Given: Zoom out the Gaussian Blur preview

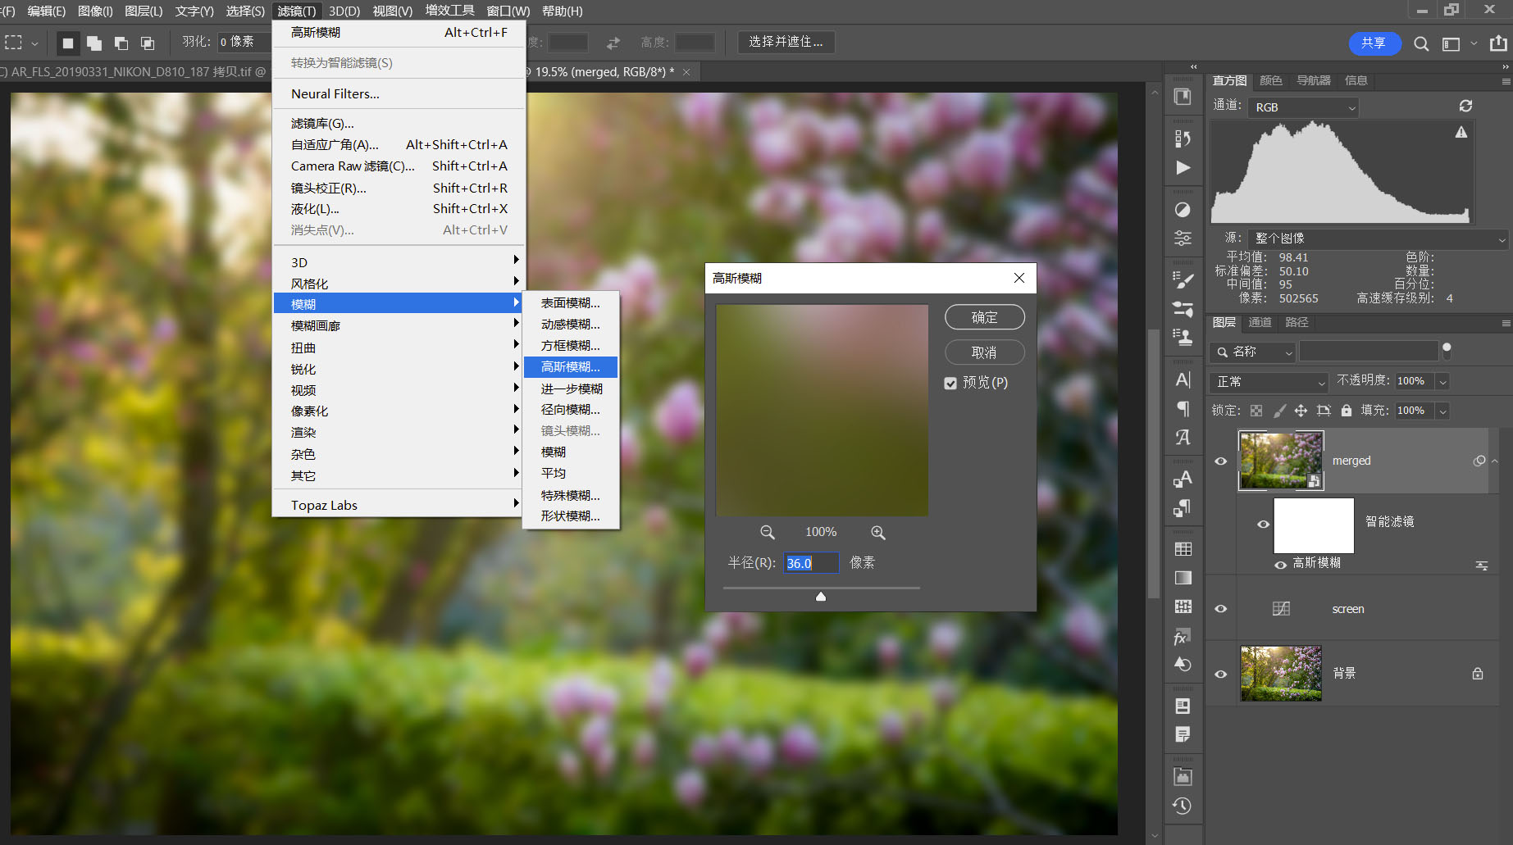Looking at the screenshot, I should pyautogui.click(x=767, y=533).
